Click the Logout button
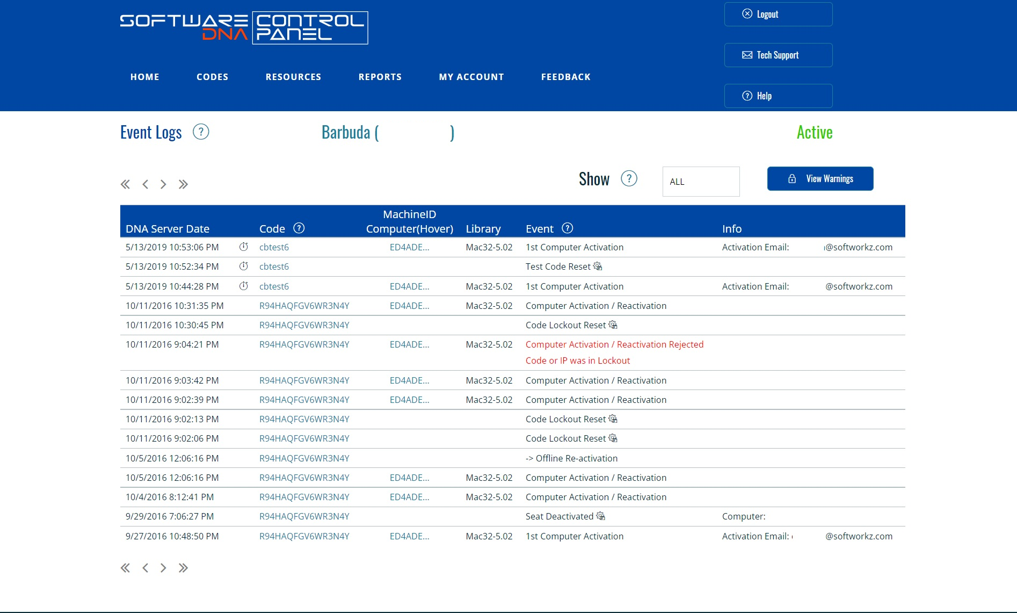Image resolution: width=1017 pixels, height=613 pixels. (x=779, y=14)
